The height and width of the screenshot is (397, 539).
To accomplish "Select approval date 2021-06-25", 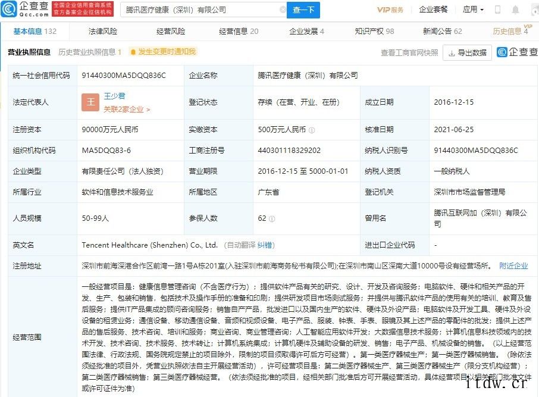I will (454, 130).
